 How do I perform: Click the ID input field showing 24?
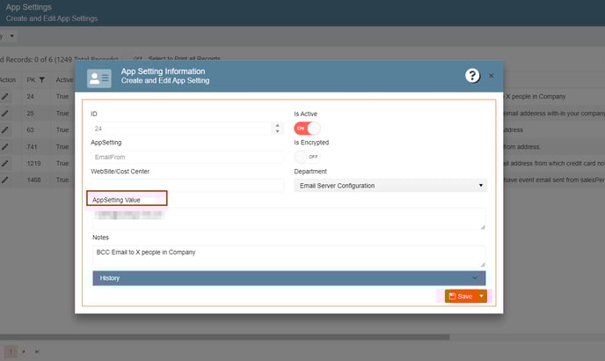[182, 129]
